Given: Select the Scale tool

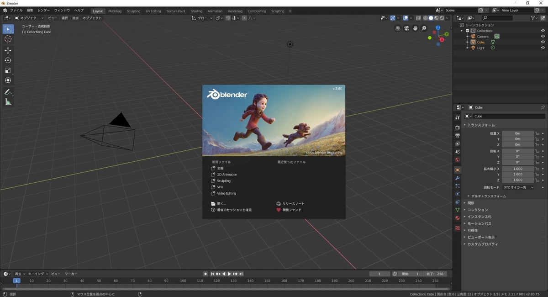Looking at the screenshot, I should click(8, 70).
